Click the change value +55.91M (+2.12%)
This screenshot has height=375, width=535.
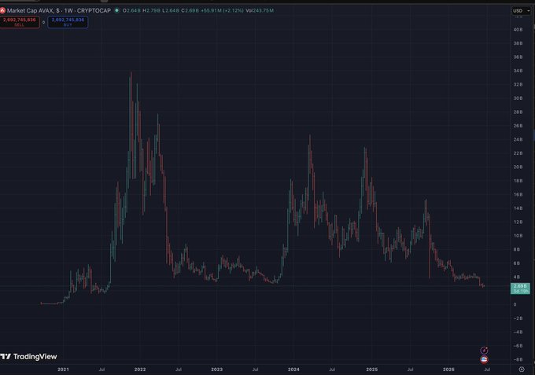coord(222,10)
